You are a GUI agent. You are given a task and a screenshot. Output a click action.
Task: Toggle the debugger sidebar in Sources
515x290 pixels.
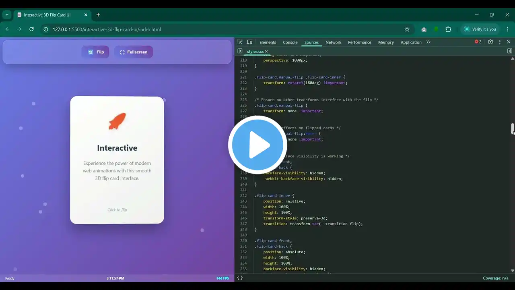(x=510, y=51)
